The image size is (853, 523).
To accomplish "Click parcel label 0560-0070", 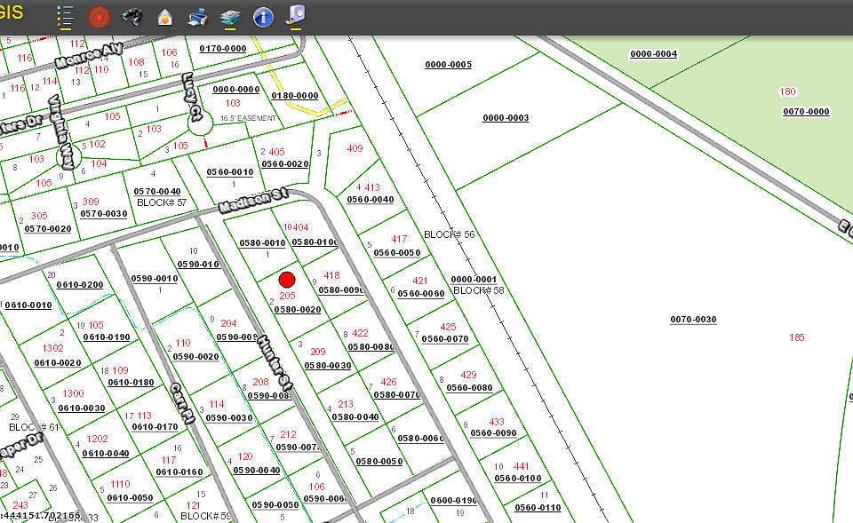I will pyautogui.click(x=445, y=338).
